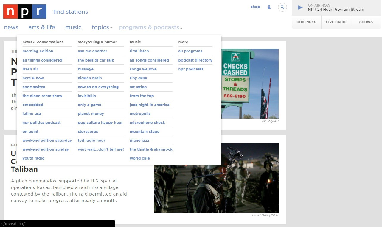Choose Youth Radio
Image resolution: width=382 pixels, height=227 pixels.
pyautogui.click(x=33, y=158)
